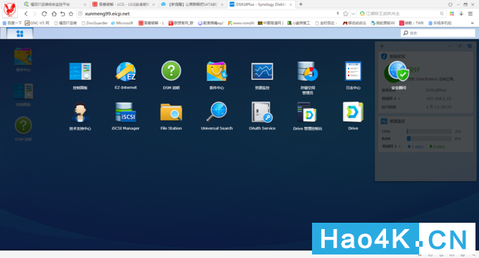The height and width of the screenshot is (258, 479).
Task: Minimize the widget panel
Action: [450, 46]
